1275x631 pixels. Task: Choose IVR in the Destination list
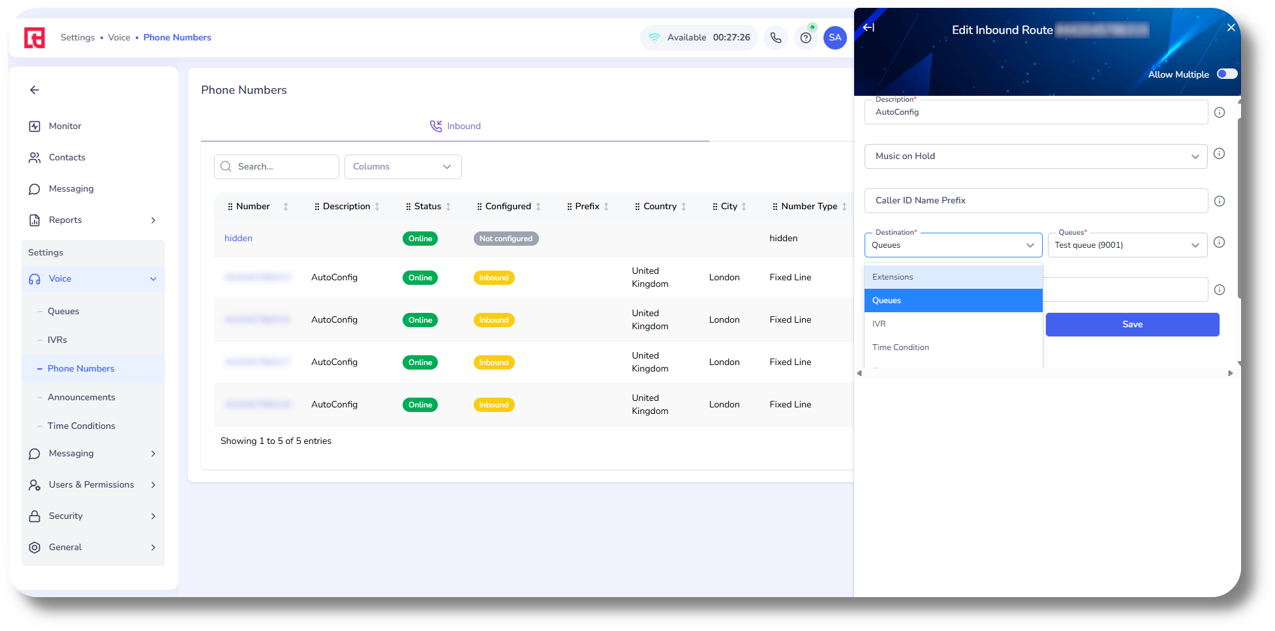(953, 324)
